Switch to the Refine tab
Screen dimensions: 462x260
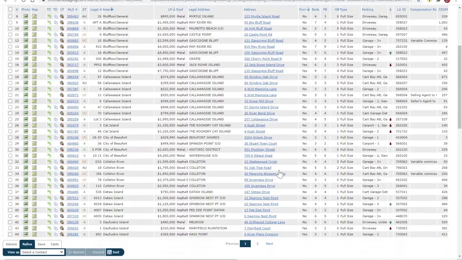click(x=27, y=244)
